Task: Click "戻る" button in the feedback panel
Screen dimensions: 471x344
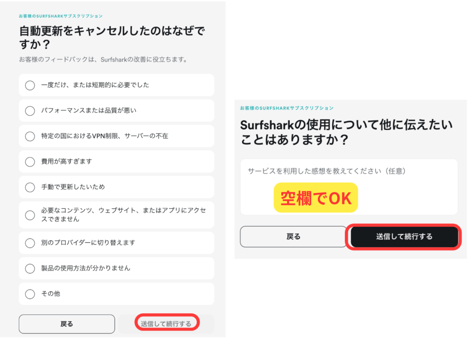Action: 293,237
